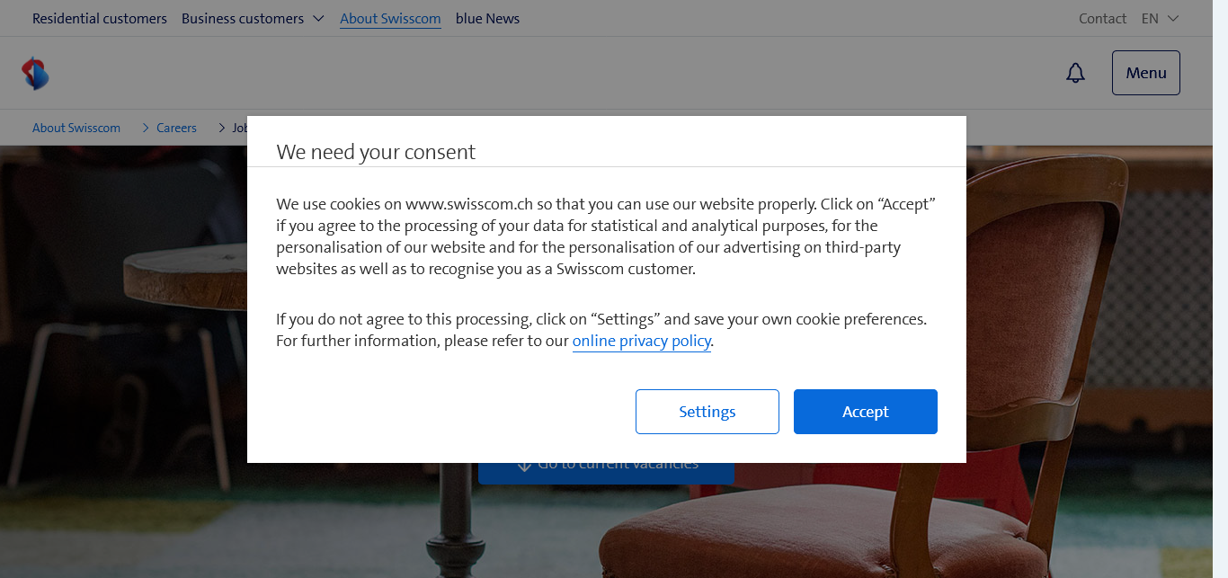The image size is (1228, 578).
Task: Go to blue News in the top bar
Action: pos(487,19)
